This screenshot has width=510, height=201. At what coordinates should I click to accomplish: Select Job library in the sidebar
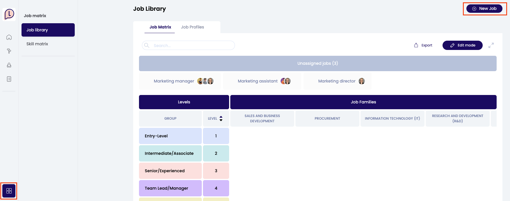(48, 30)
